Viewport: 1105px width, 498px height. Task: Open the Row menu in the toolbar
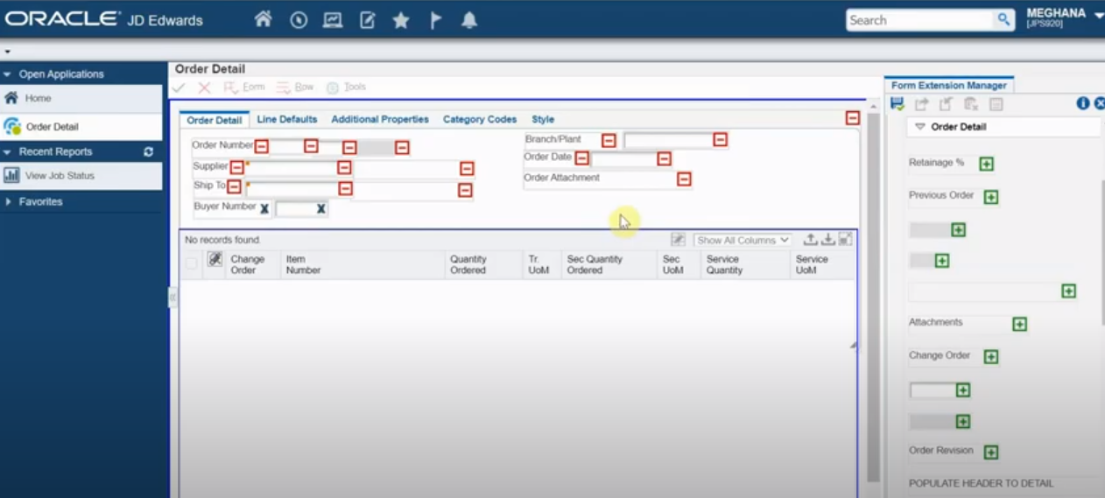pos(295,88)
